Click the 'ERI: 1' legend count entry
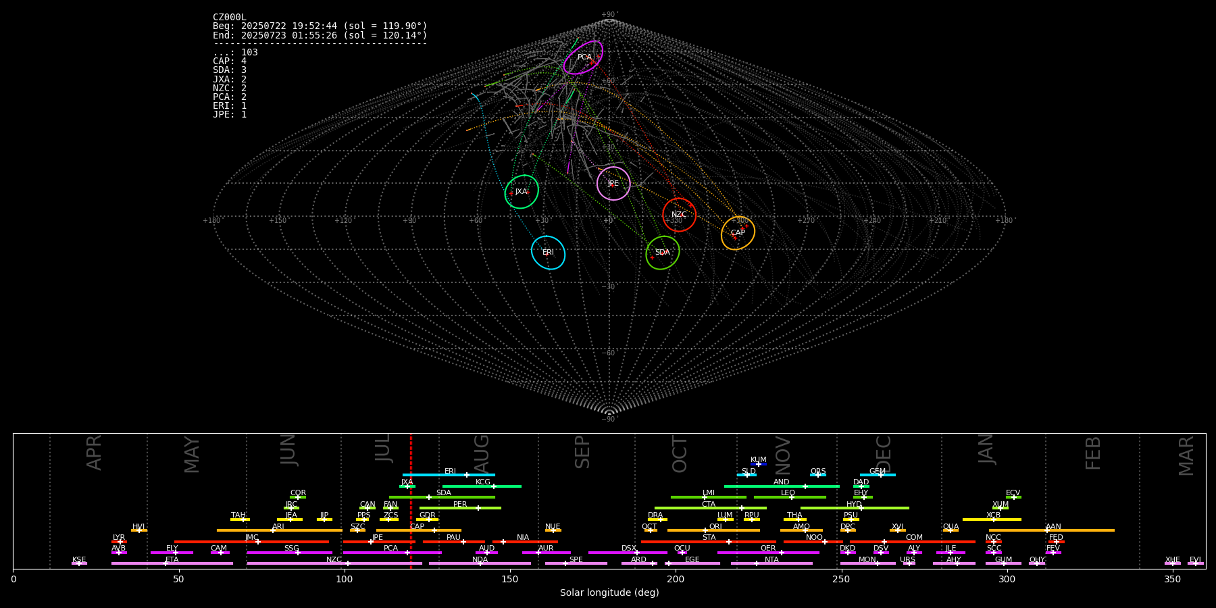Viewport: 1216px width, 608px height. click(230, 105)
